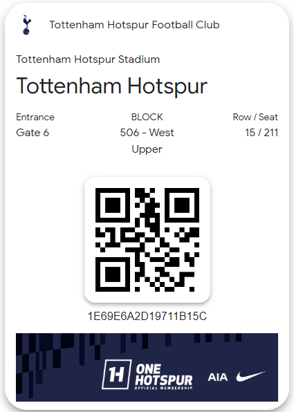This screenshot has width=294, height=412.
Task: Tap the QR code ticket barcode
Action: [x=147, y=240]
